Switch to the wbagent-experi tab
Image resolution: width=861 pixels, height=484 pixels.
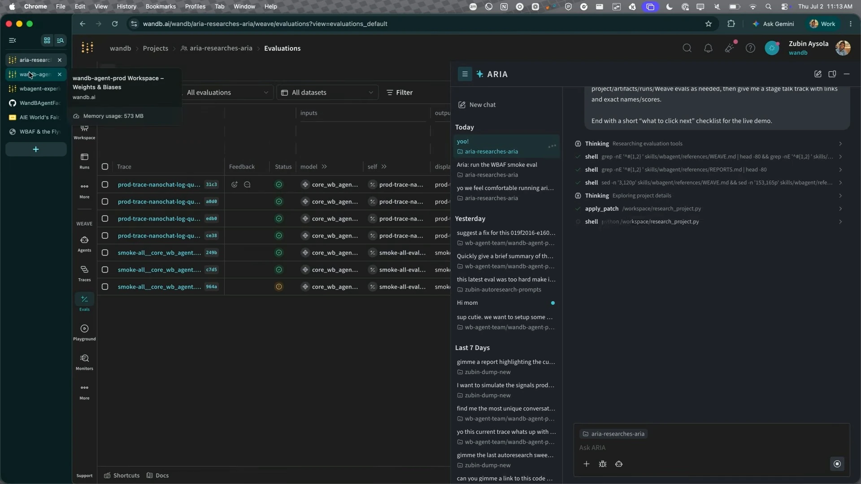[x=36, y=89]
